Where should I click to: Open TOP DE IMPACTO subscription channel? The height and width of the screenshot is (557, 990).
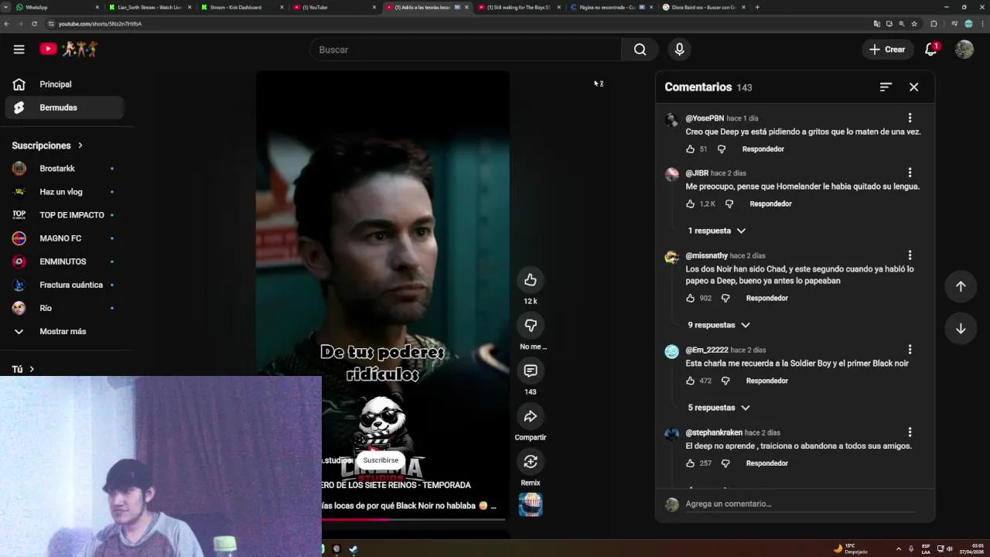(63, 215)
